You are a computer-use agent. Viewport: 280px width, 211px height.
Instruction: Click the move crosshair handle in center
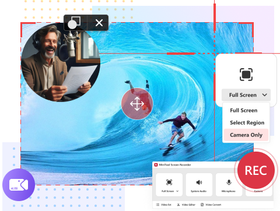tap(137, 104)
